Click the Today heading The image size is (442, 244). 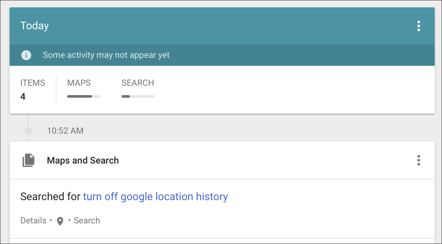(35, 26)
